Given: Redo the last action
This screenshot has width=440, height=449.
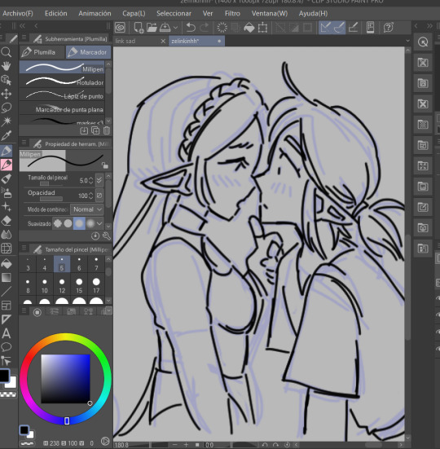Looking at the screenshot, I should pos(205,28).
